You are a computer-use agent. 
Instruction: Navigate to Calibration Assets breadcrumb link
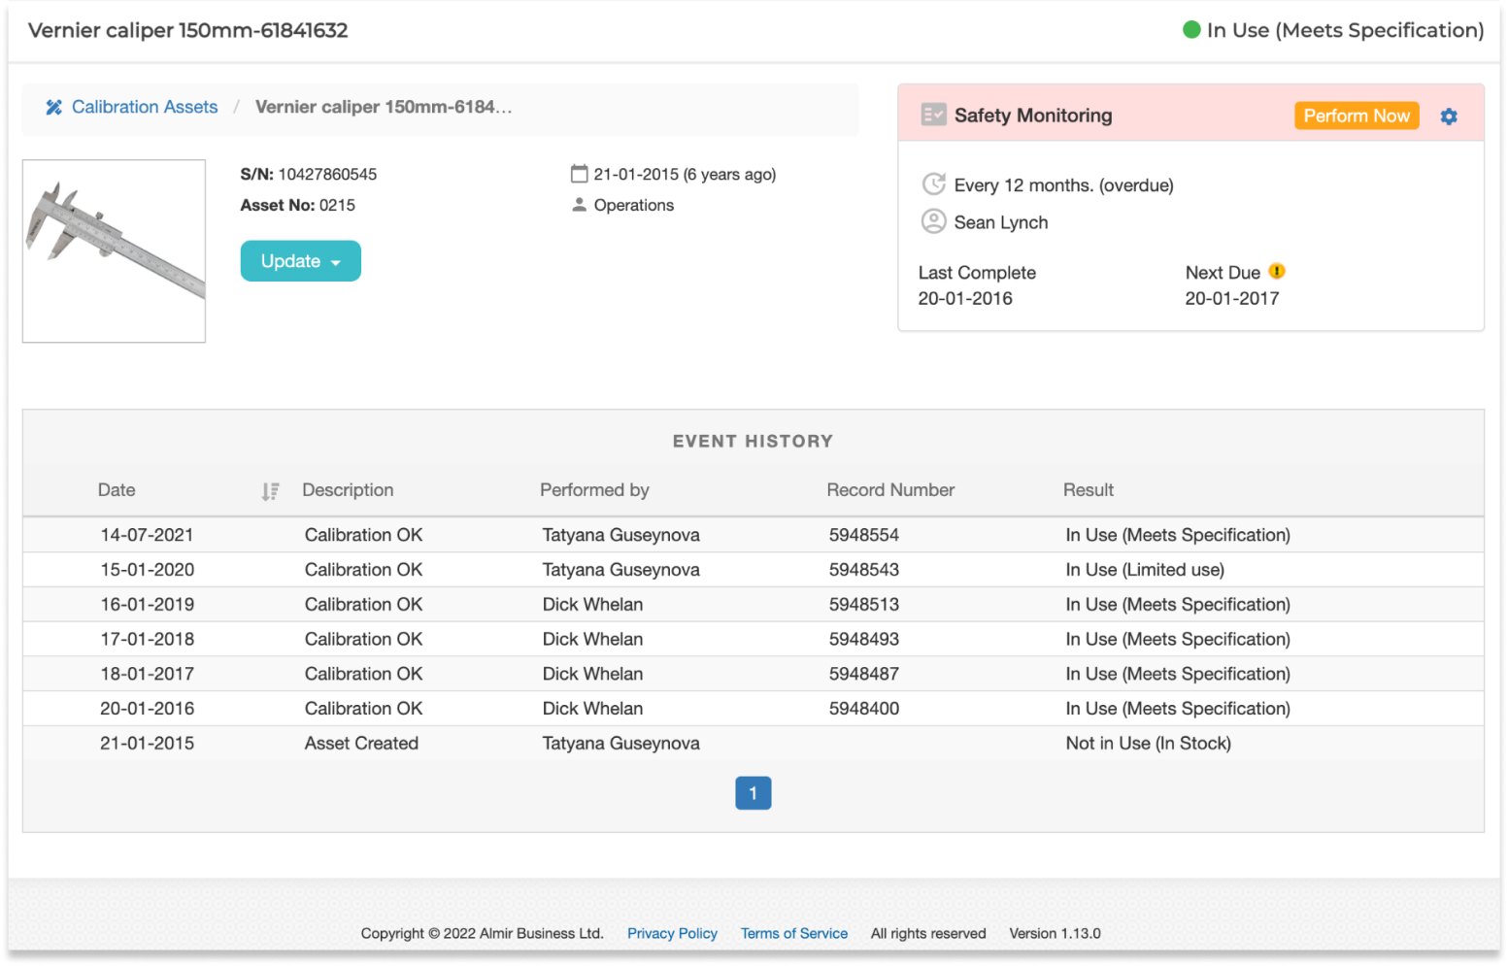tap(145, 107)
